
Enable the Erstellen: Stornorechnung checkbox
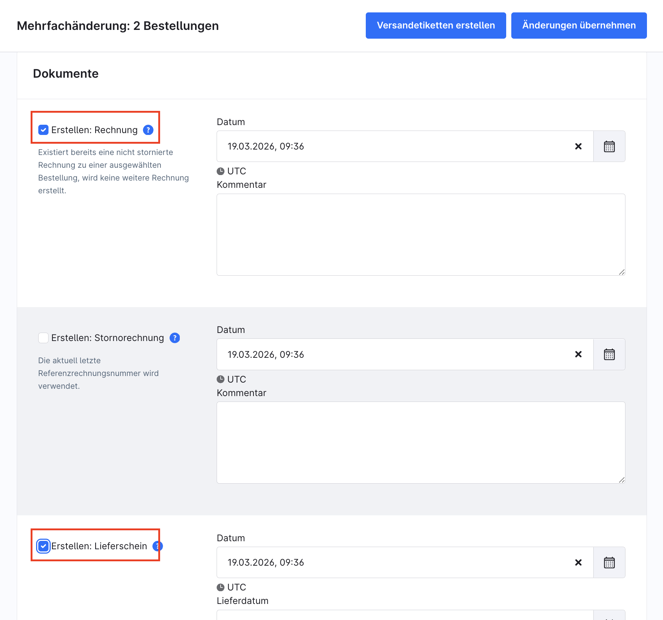[x=43, y=338]
